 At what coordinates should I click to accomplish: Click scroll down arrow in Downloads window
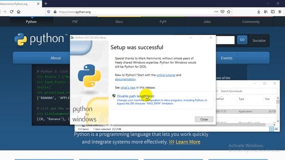pos(278,121)
